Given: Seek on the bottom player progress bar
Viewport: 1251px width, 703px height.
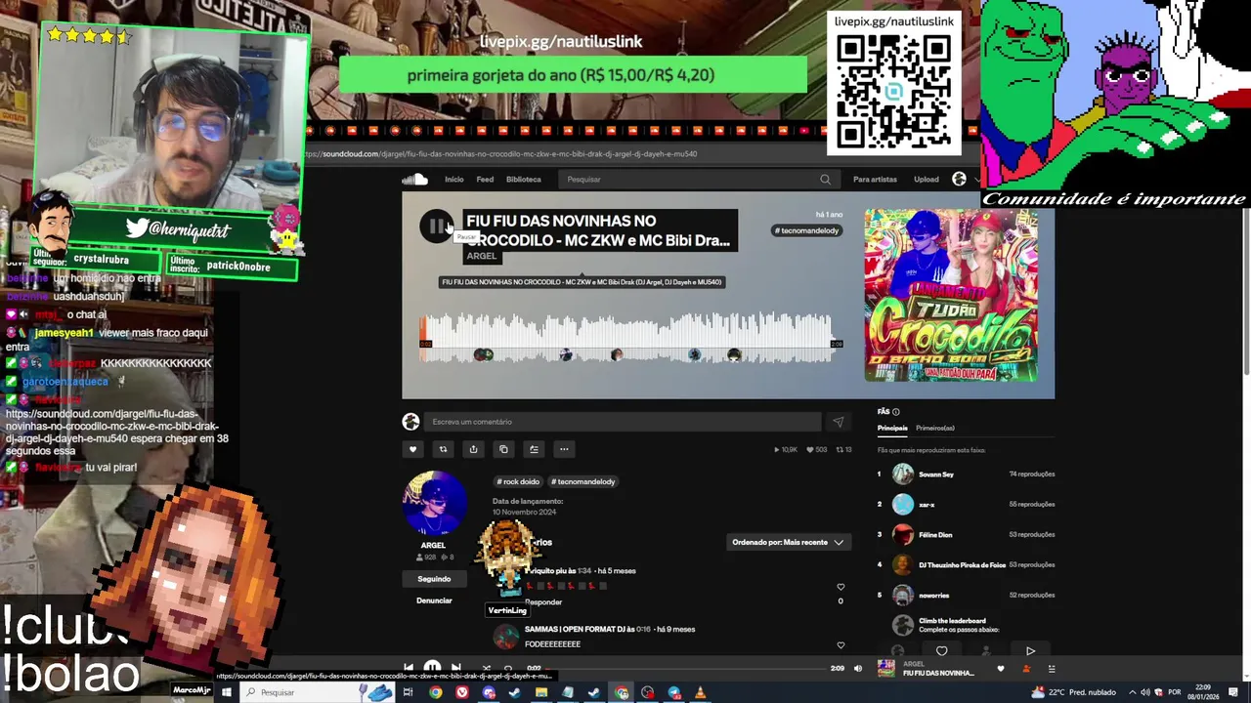Looking at the screenshot, I should click(x=686, y=669).
